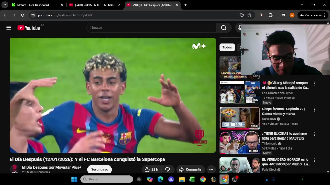Click channel name Th3Antonio
The width and height of the screenshot is (330, 185).
click(270, 144)
